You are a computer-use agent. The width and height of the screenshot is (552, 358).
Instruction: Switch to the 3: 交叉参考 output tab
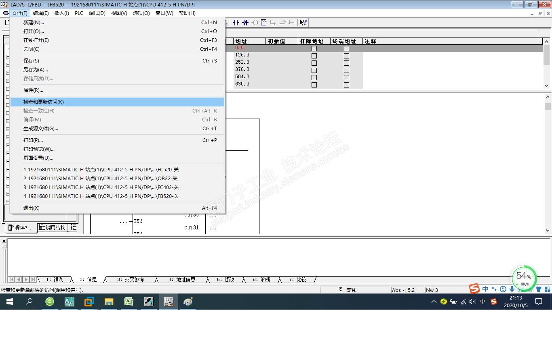(x=131, y=279)
